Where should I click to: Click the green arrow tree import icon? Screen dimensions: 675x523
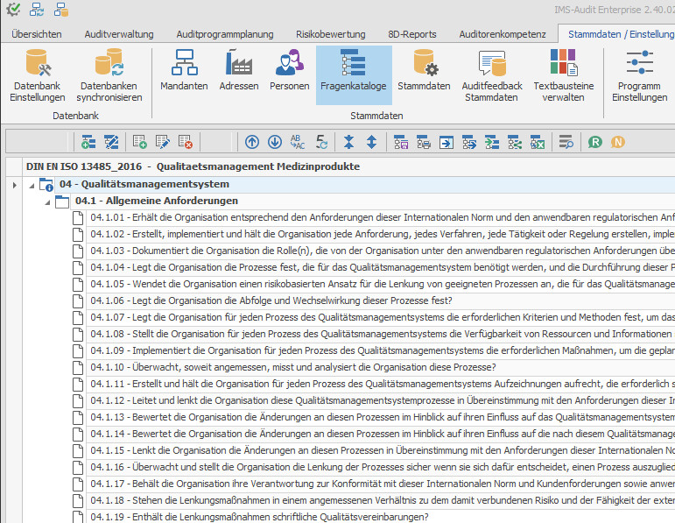(x=492, y=142)
